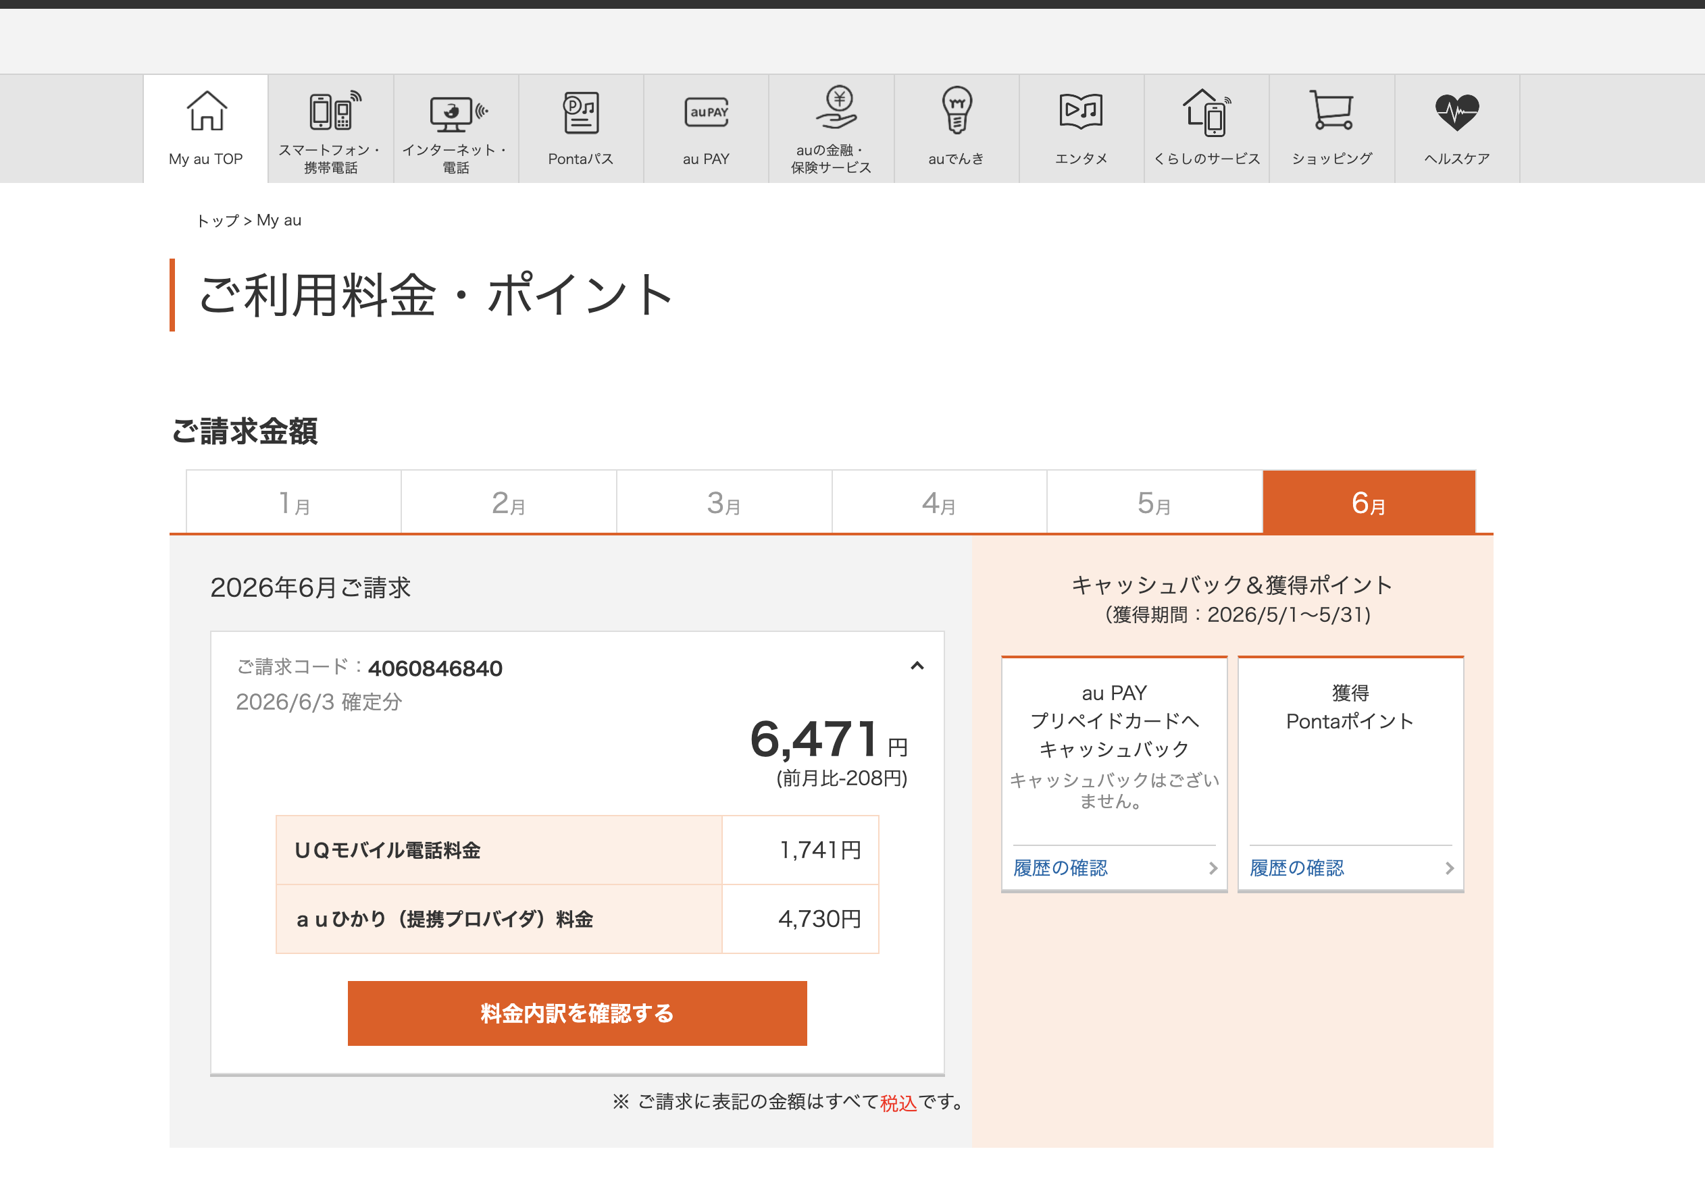The image size is (1705, 1191).
Task: Select the 6月 billing tab
Action: click(1369, 502)
